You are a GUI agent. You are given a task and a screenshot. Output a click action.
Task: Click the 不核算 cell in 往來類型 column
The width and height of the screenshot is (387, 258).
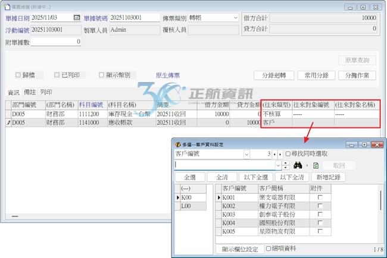[x=276, y=114]
